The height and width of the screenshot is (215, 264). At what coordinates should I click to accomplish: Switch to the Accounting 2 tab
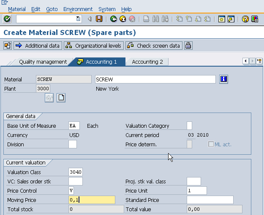pyautogui.click(x=147, y=62)
